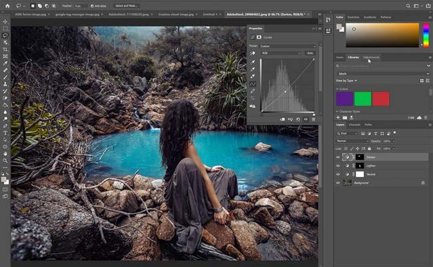Click the add item plus icon in Libraries
This screenshot has height=267, width=433.
pos(338,117)
